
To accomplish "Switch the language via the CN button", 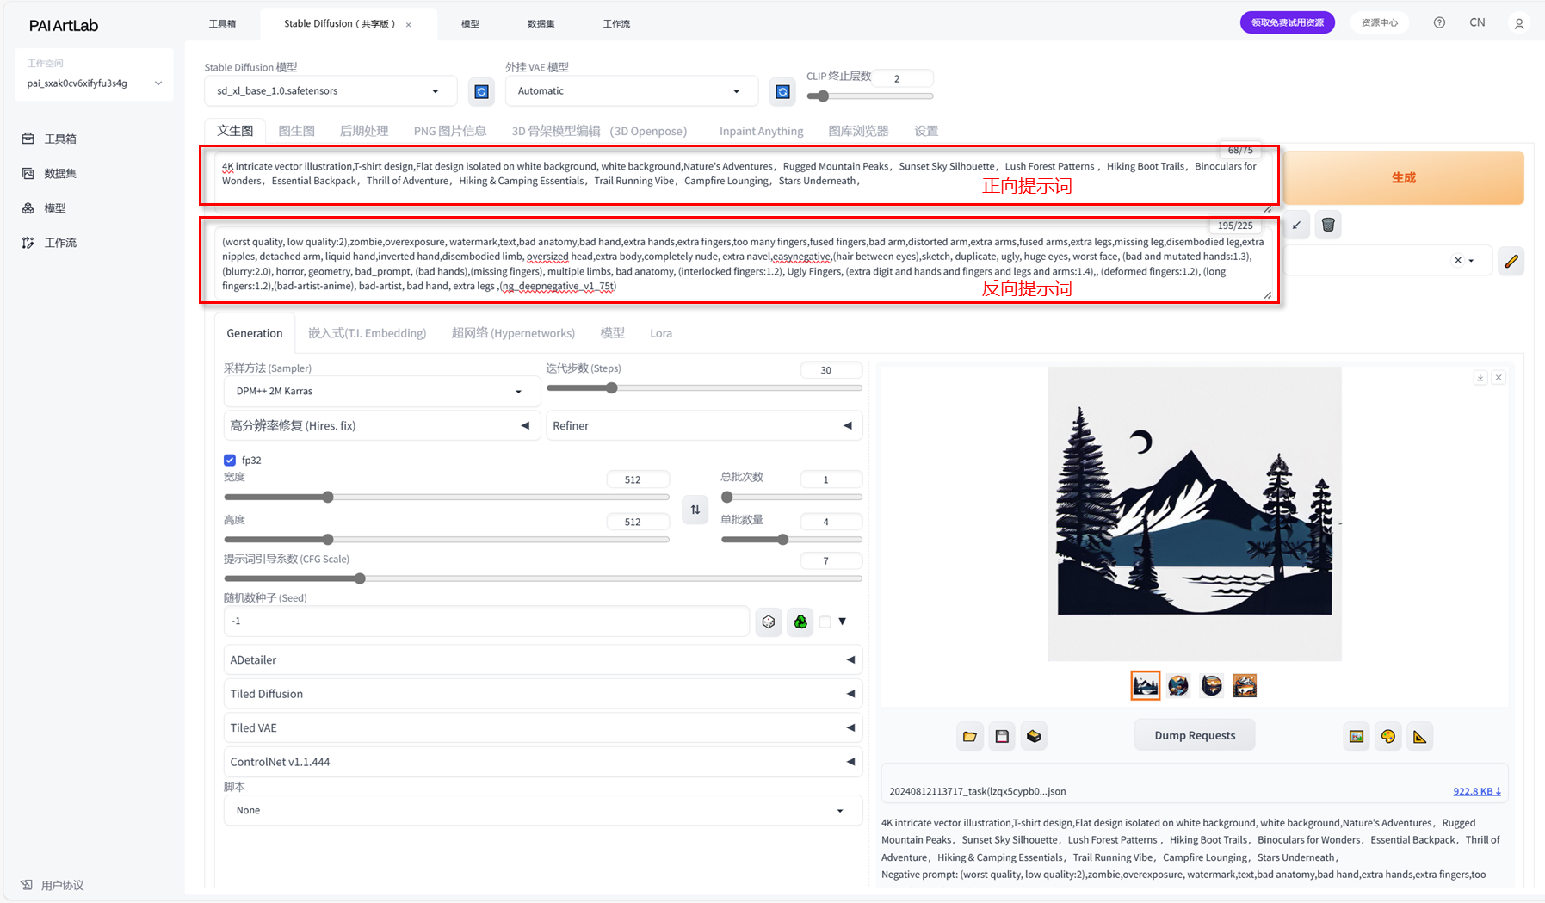I will pyautogui.click(x=1477, y=22).
